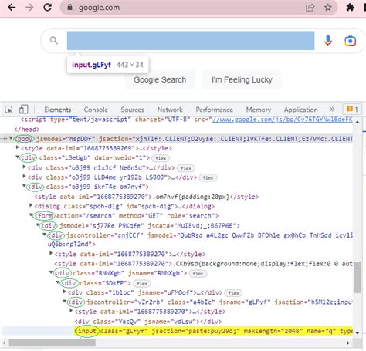The image size is (366, 351).
Task: Click the flex badge on n1xJcf div
Action: pyautogui.click(x=186, y=168)
